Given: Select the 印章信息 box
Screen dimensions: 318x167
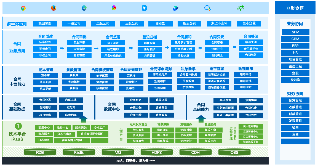Looking at the screenshot, I should [x=71, y=115].
